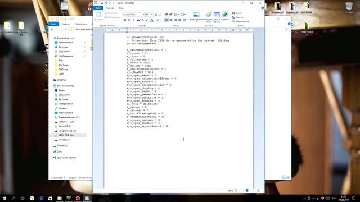This screenshot has height=202, width=360.
Task: Click the Explorer back arrow
Action: coord(52,29)
